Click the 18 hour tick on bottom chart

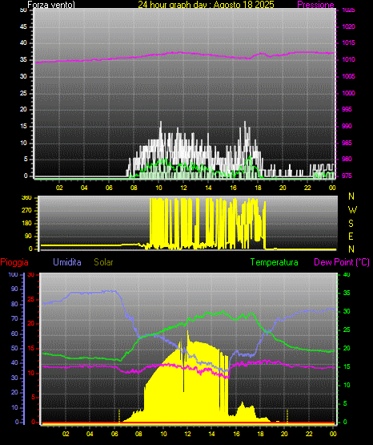(x=260, y=434)
